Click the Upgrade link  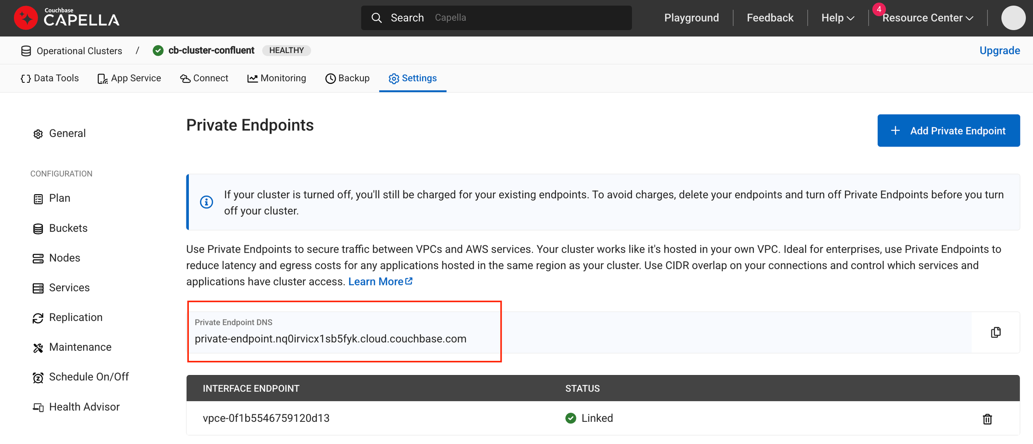click(1000, 50)
